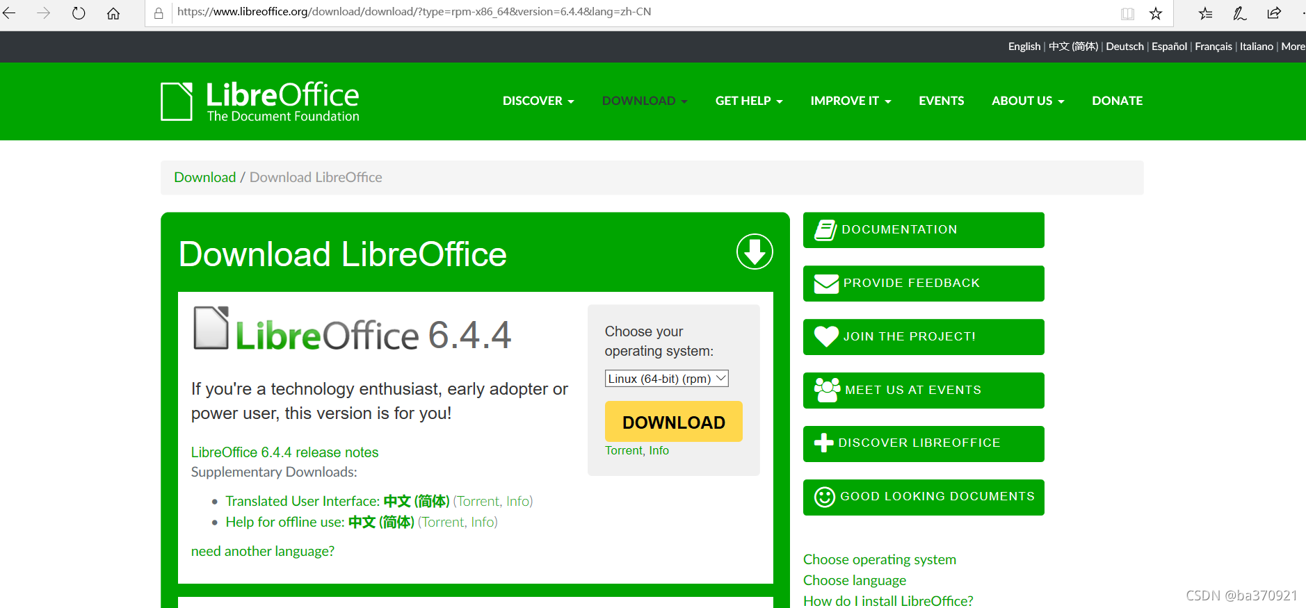Switch site language to Français
The height and width of the screenshot is (608, 1306).
coord(1214,47)
